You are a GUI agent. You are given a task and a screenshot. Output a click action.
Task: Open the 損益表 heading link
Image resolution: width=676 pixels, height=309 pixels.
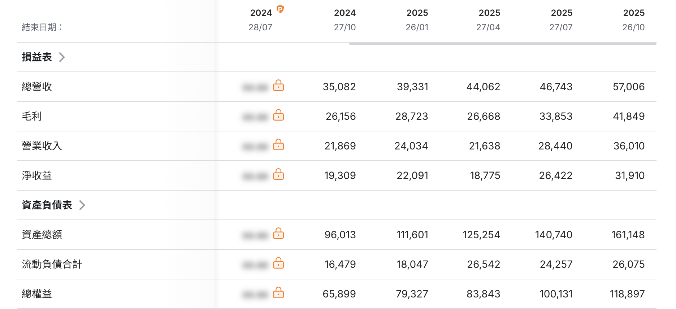pyautogui.click(x=37, y=57)
